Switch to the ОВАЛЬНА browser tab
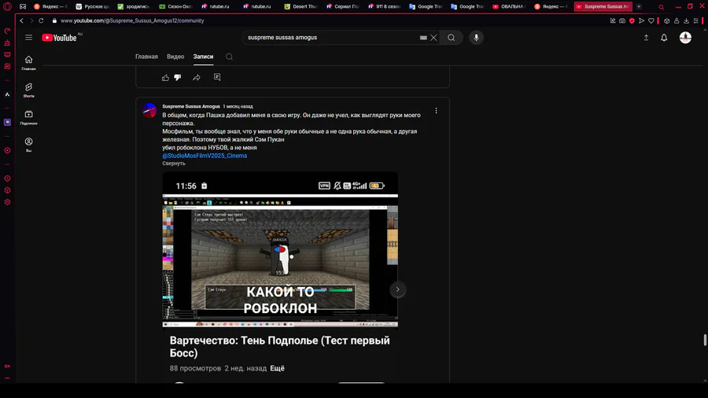The width and height of the screenshot is (708, 398). (509, 6)
